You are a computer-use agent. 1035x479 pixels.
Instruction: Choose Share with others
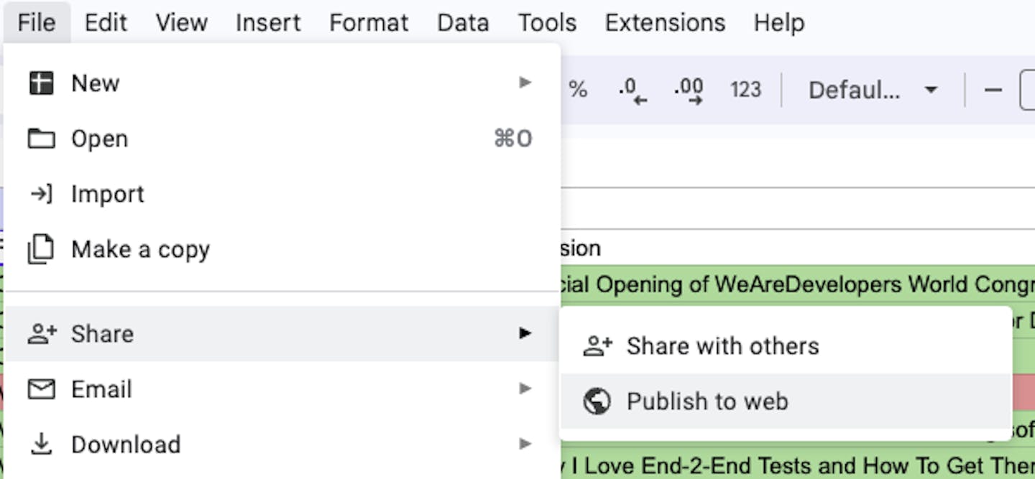coord(722,346)
